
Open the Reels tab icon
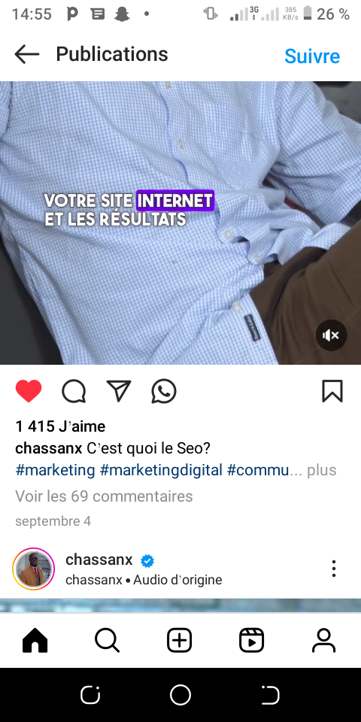[x=251, y=641]
